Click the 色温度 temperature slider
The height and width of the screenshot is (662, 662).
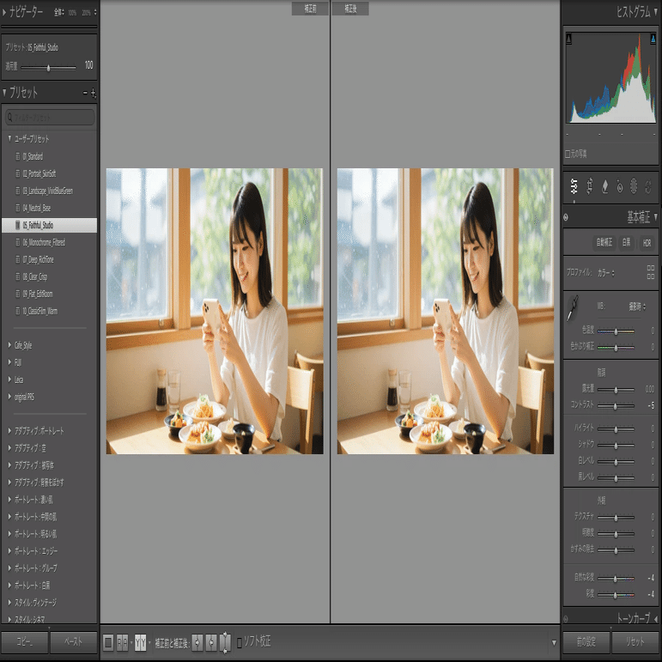coord(616,331)
